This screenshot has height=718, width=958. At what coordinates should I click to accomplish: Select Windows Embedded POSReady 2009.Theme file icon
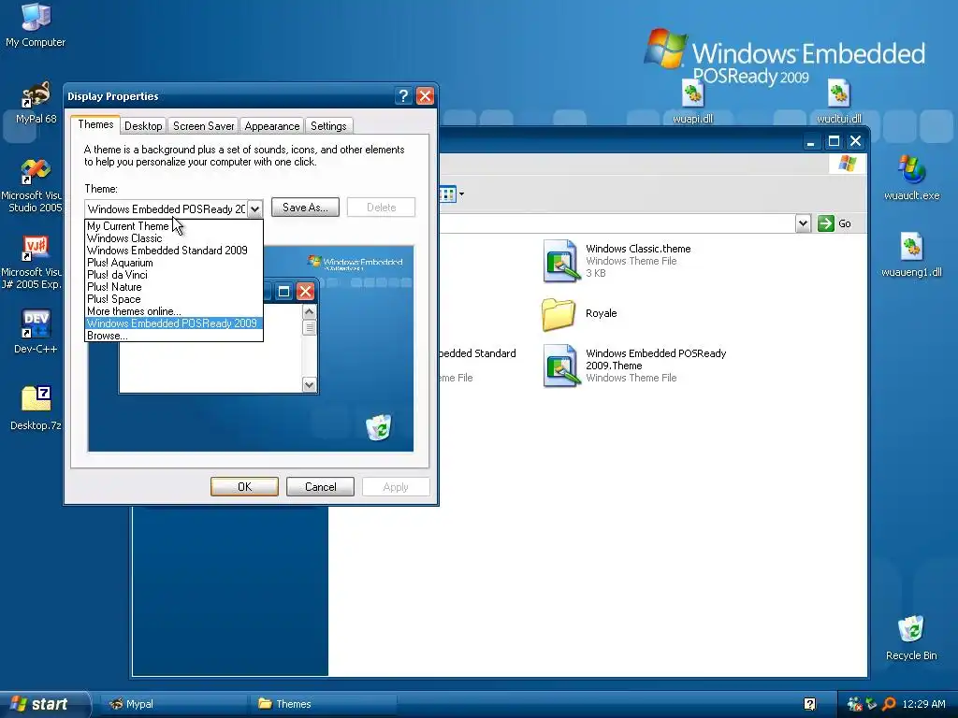(x=560, y=366)
